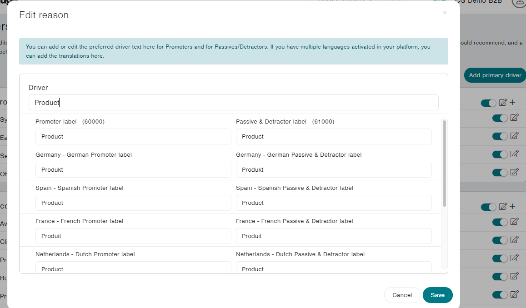Click the Dutch Passive & Detractor label field
This screenshot has height=308, width=526.
coord(334,268)
